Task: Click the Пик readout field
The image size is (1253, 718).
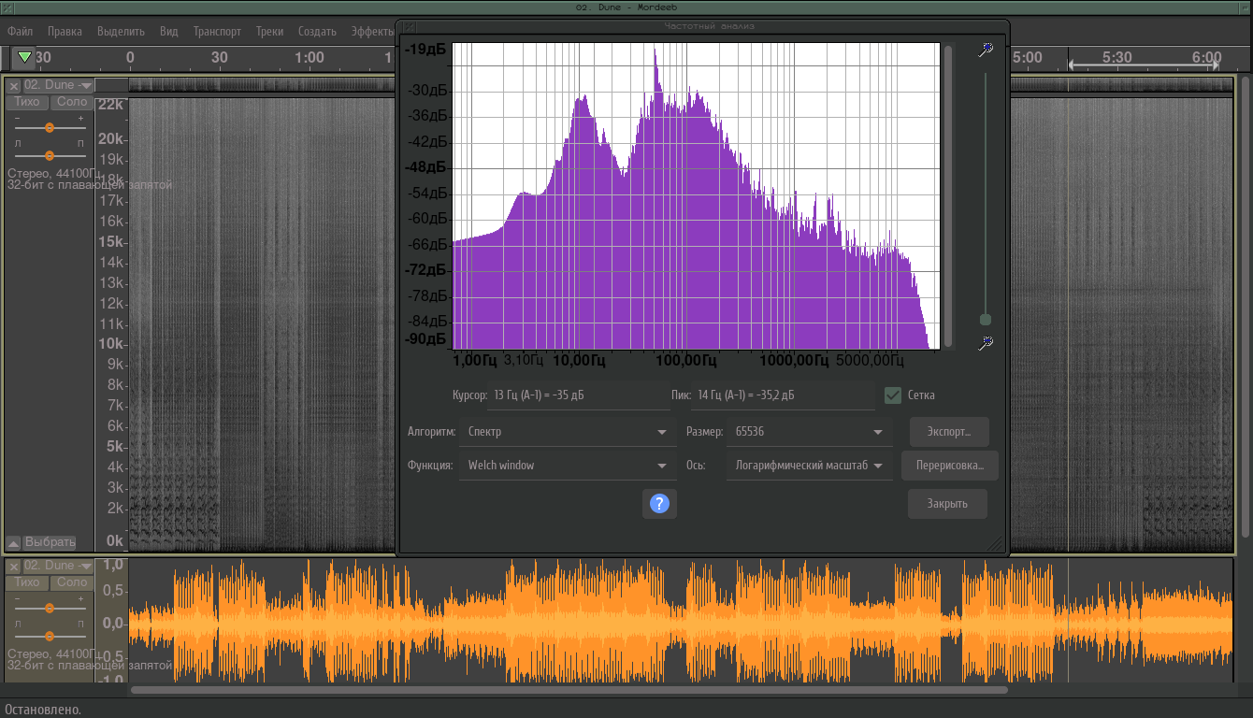Action: pyautogui.click(x=783, y=395)
